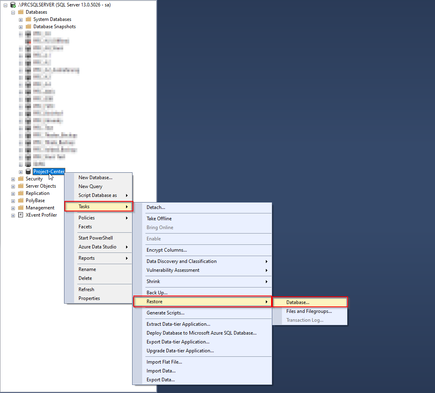Select Files and Filegroups... restore option
Viewport: 435px width, 393px height.
point(309,311)
